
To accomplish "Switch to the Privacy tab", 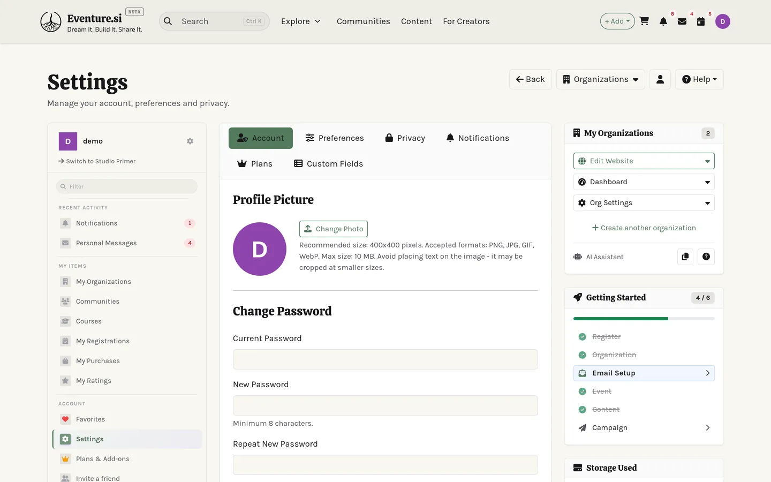I will [405, 138].
